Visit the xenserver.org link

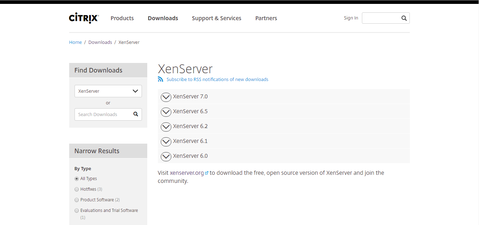click(187, 173)
